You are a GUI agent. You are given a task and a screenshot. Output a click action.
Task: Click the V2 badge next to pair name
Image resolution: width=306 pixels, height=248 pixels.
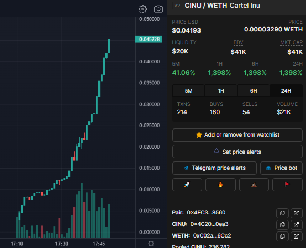[x=177, y=6]
